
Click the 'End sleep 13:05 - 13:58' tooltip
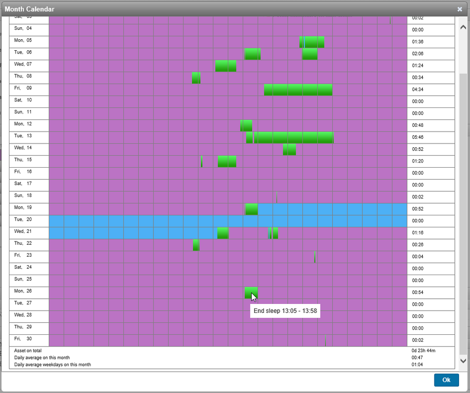(x=285, y=311)
